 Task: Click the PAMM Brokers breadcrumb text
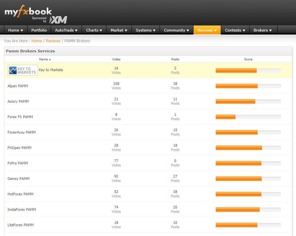77,41
